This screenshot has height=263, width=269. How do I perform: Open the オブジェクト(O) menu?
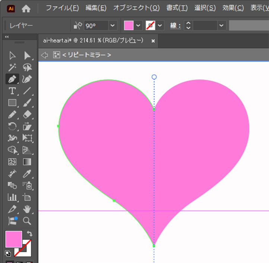click(136, 8)
